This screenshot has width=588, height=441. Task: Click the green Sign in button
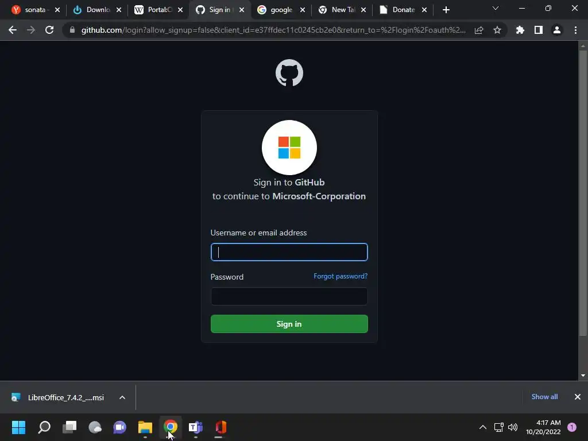pyautogui.click(x=289, y=324)
